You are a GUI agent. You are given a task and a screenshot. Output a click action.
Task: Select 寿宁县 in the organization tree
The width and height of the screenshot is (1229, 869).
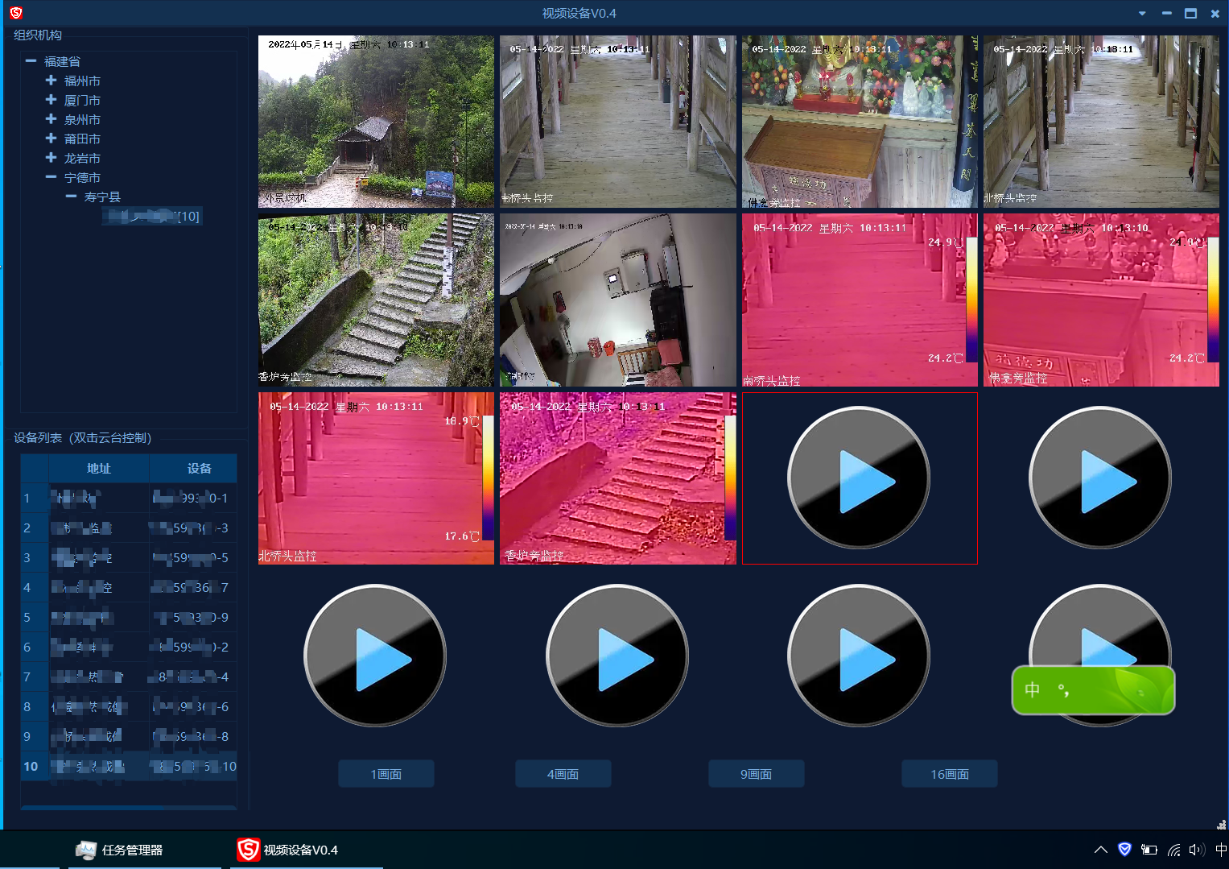click(x=102, y=197)
